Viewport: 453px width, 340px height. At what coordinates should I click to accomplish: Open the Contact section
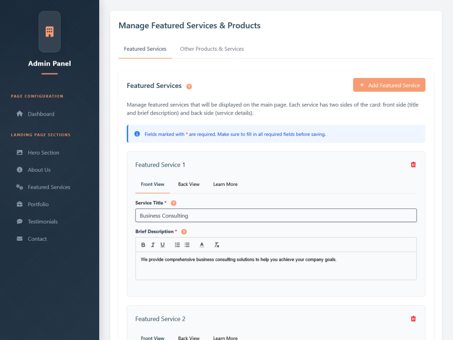[37, 239]
